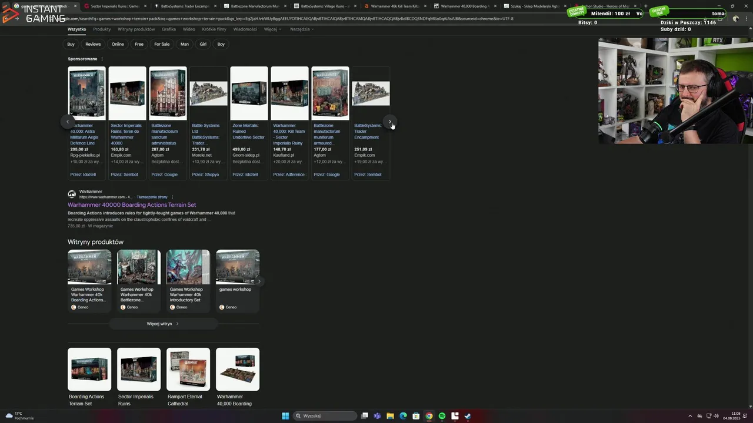The image size is (753, 423).
Task: Apply the Free filter chip
Action: [139, 44]
